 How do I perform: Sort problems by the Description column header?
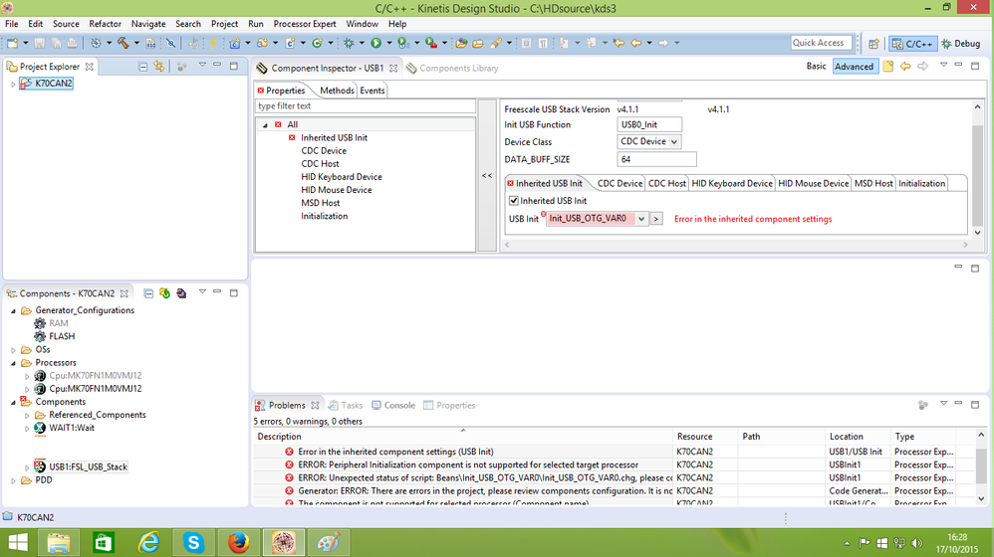tap(463, 437)
